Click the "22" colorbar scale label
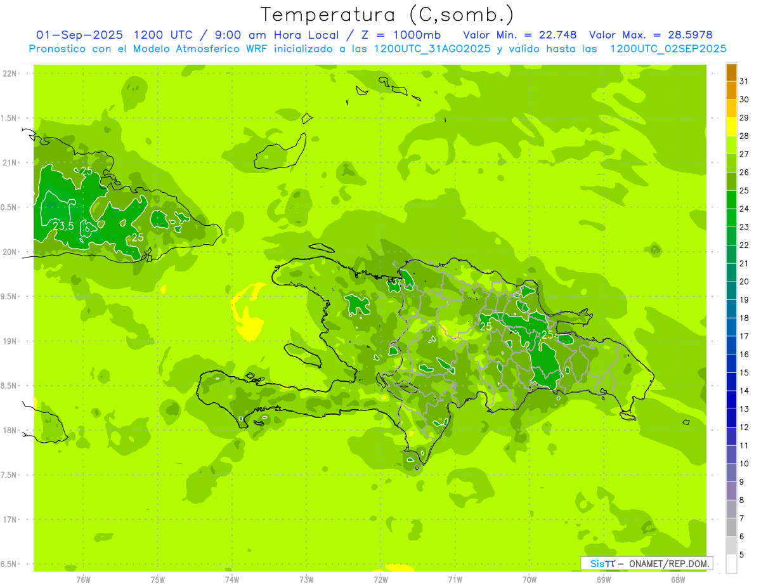This screenshot has width=761, height=588. [x=744, y=245]
